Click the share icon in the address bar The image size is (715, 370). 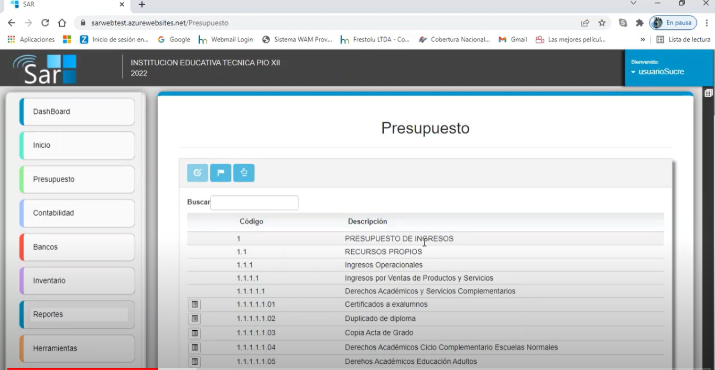click(x=584, y=23)
